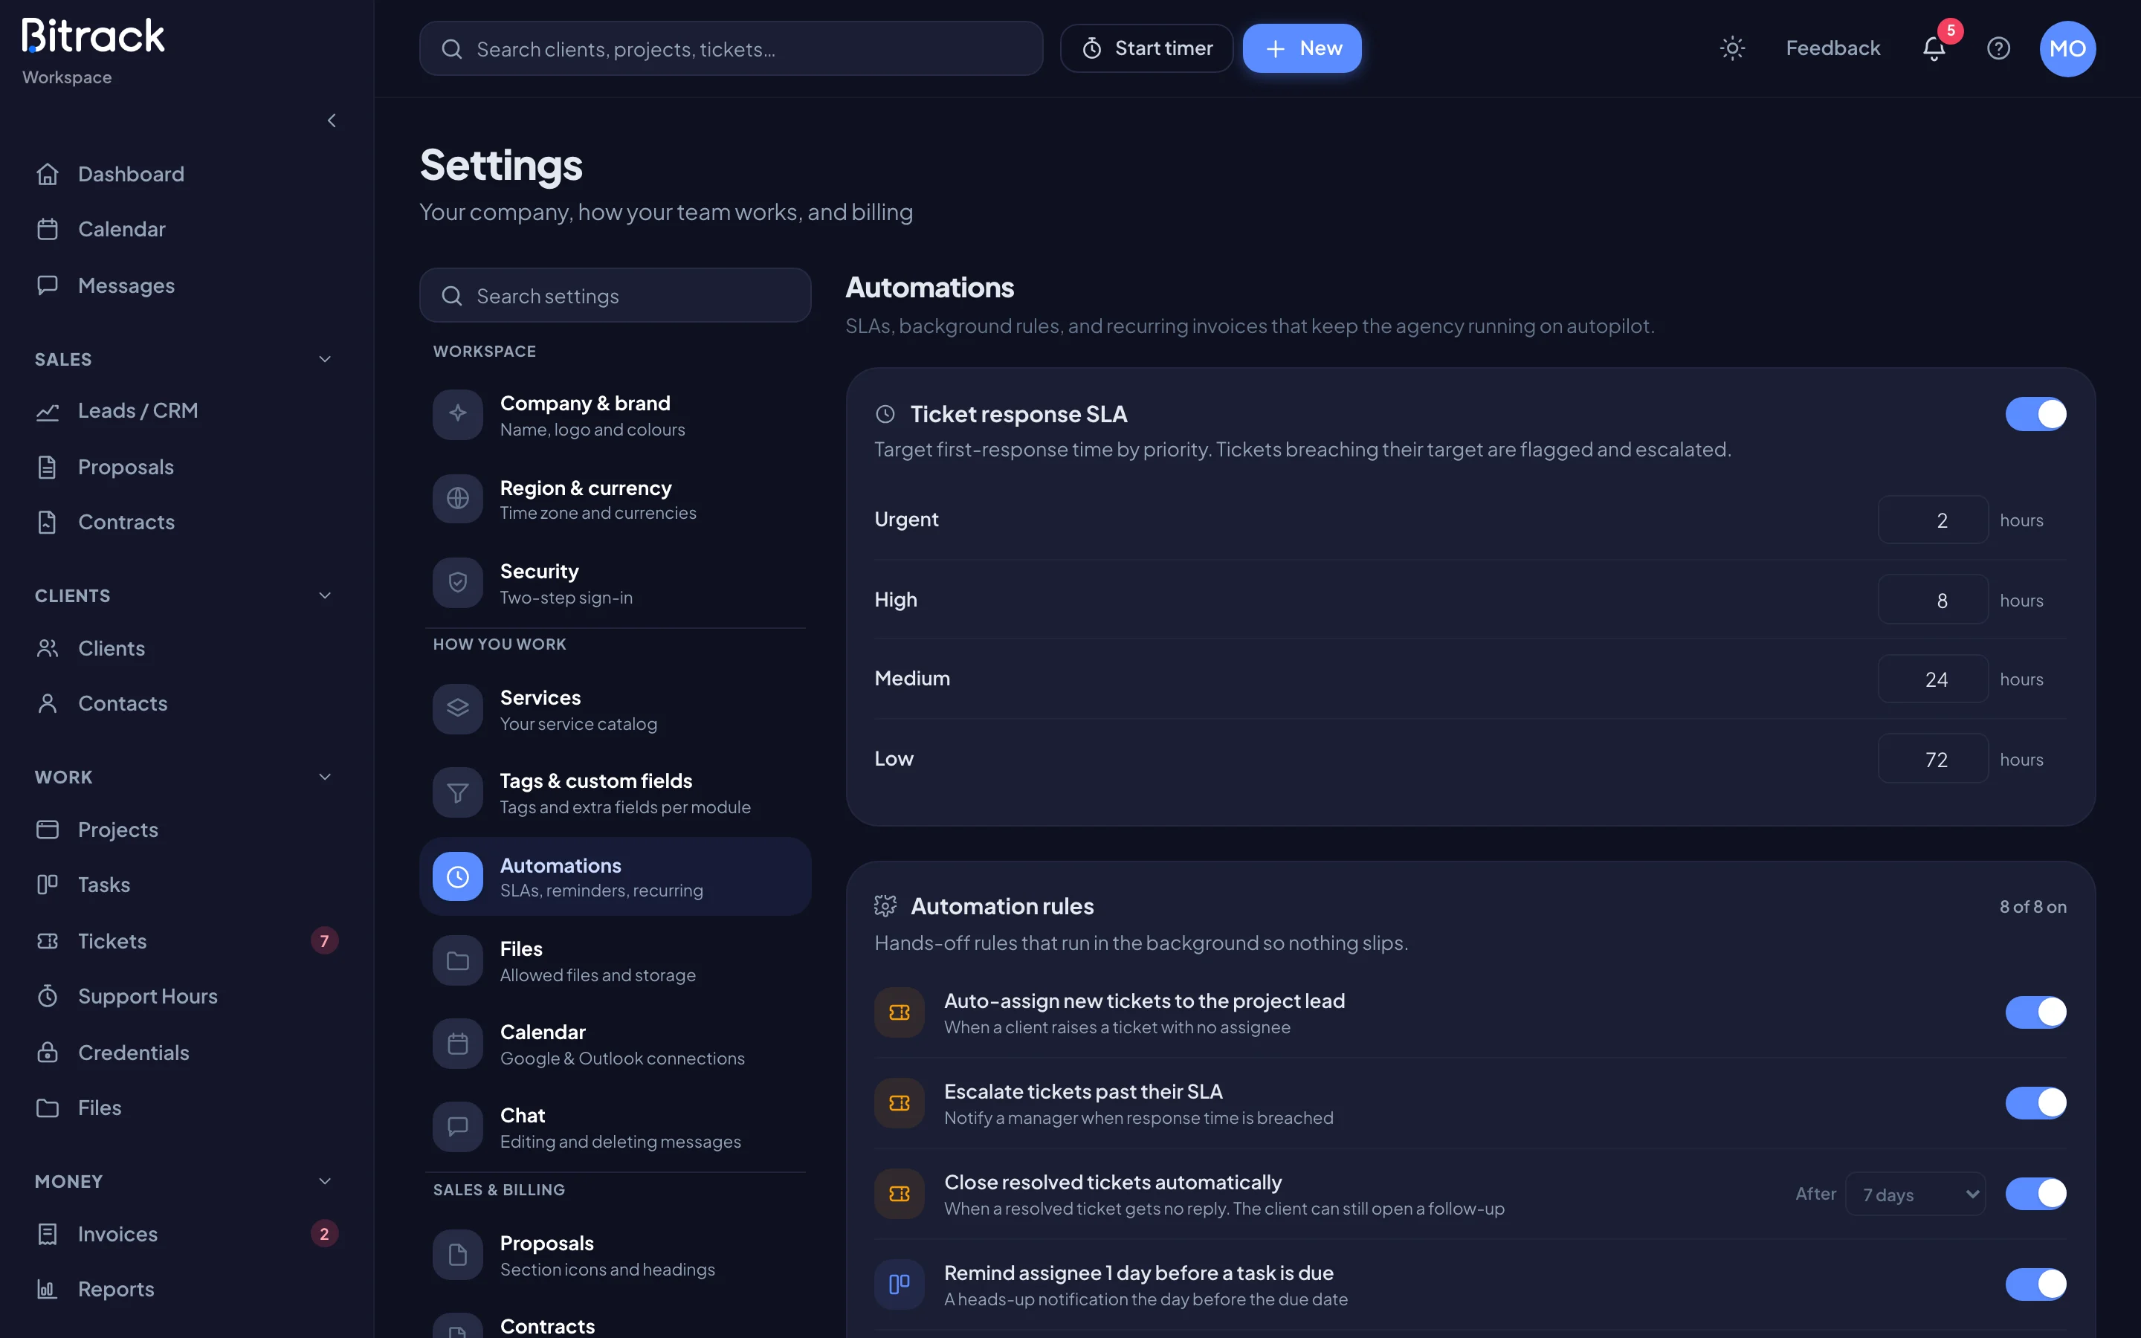This screenshot has height=1338, width=2141.
Task: Click the Calendar settings icon
Action: coord(457,1044)
